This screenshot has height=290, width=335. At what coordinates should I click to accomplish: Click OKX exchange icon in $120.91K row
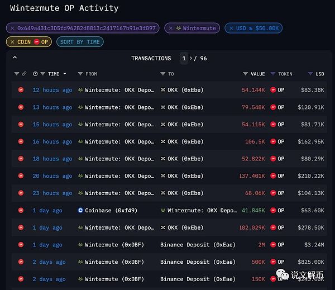point(163,107)
